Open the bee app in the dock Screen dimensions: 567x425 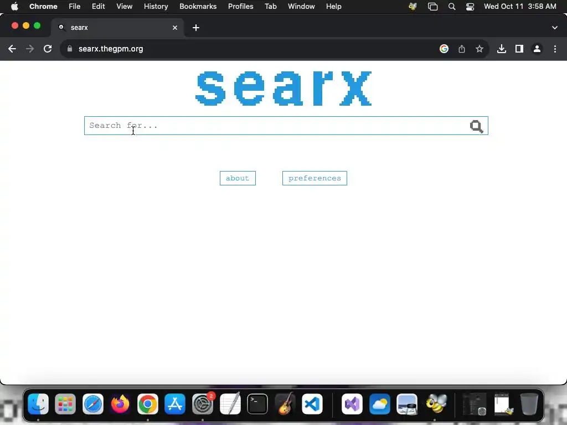click(436, 403)
